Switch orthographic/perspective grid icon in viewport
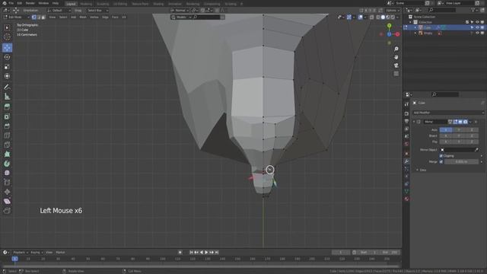Screen dimensions: 487x274 click(396, 74)
